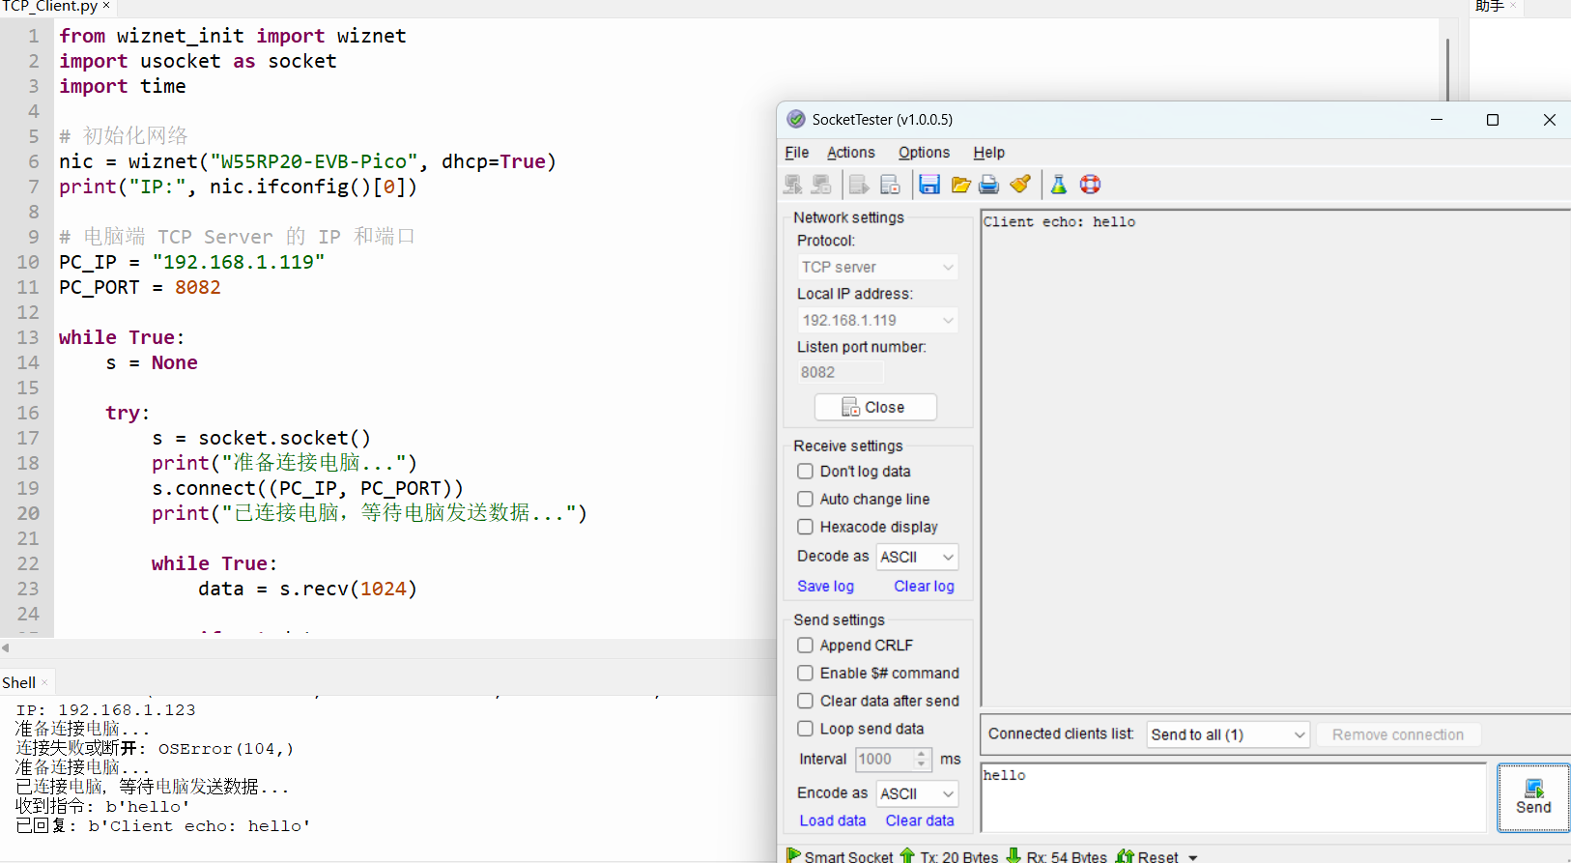Check the Append CRLF option
Screen dimensions: 1571x863
click(x=805, y=646)
